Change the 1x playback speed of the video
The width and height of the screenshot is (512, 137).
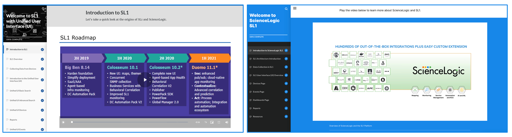(206, 122)
